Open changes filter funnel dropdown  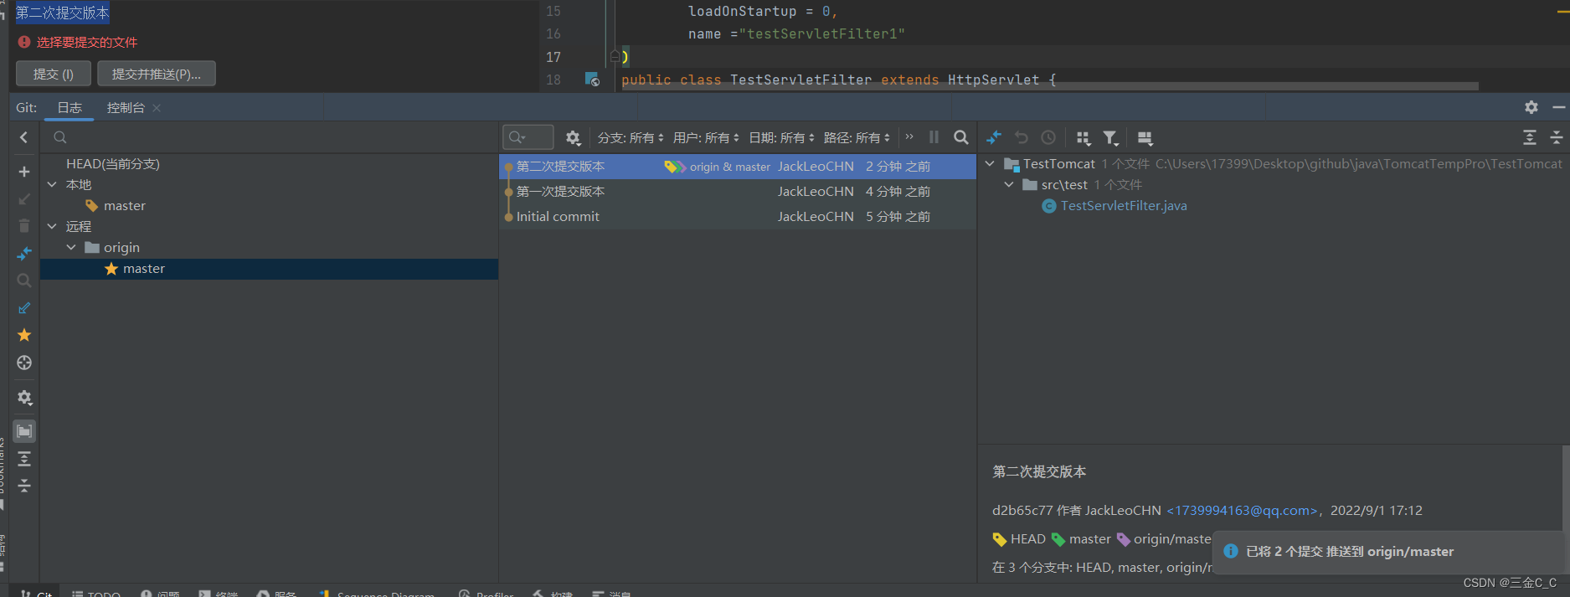1110,138
